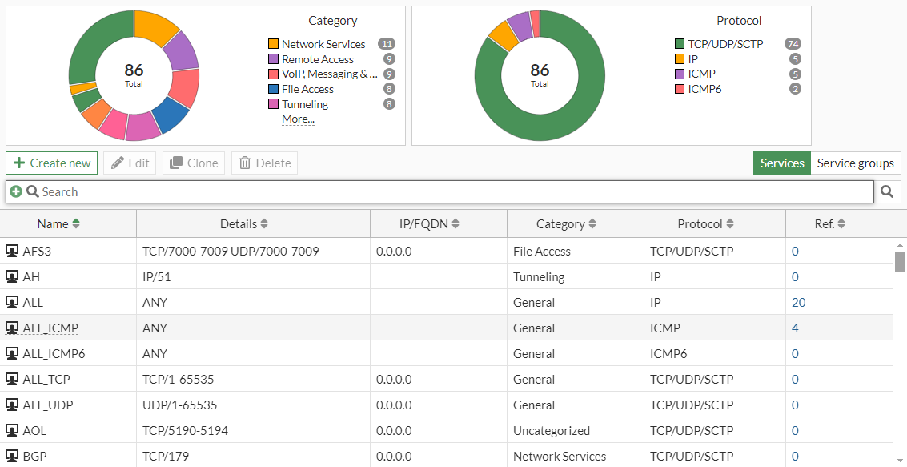This screenshot has width=907, height=467.
Task: Switch to the Service groups tab
Action: (855, 163)
